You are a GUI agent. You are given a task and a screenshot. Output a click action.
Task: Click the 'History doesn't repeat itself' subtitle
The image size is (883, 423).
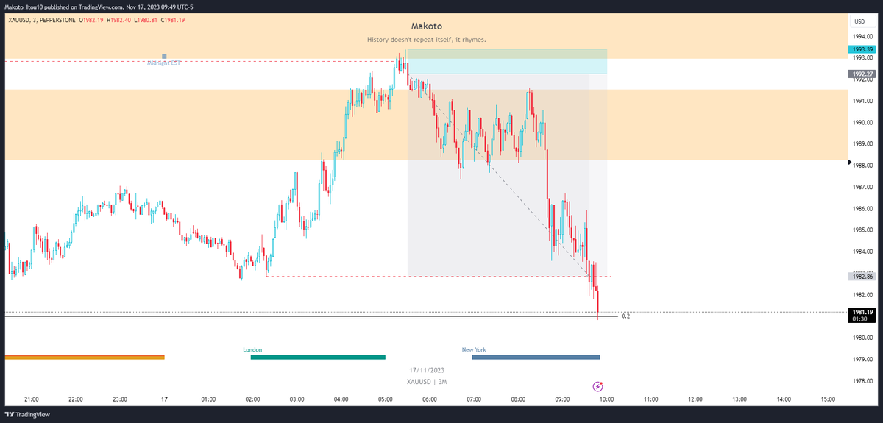click(427, 40)
